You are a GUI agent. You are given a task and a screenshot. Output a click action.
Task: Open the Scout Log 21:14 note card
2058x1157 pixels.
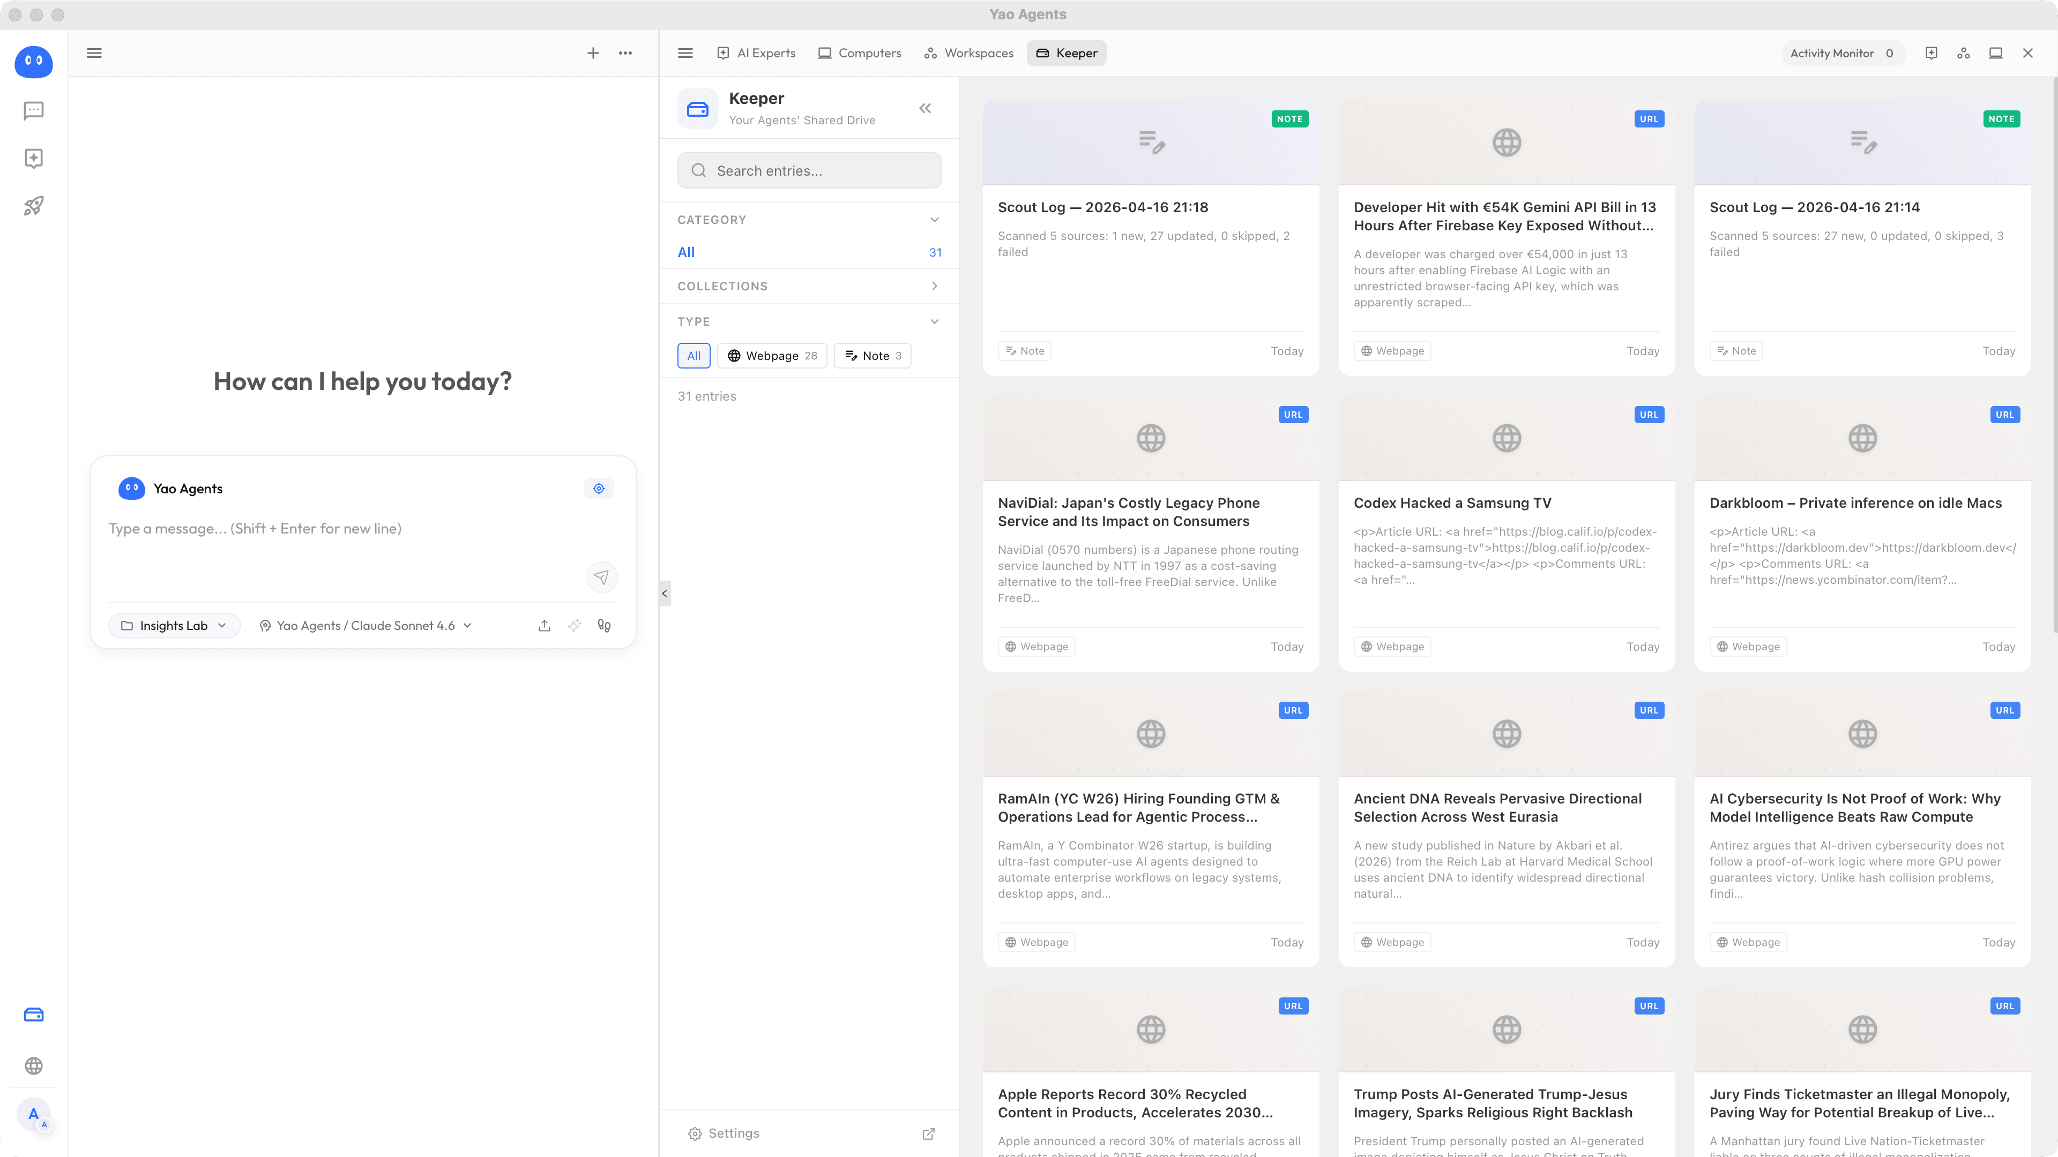coord(1862,238)
